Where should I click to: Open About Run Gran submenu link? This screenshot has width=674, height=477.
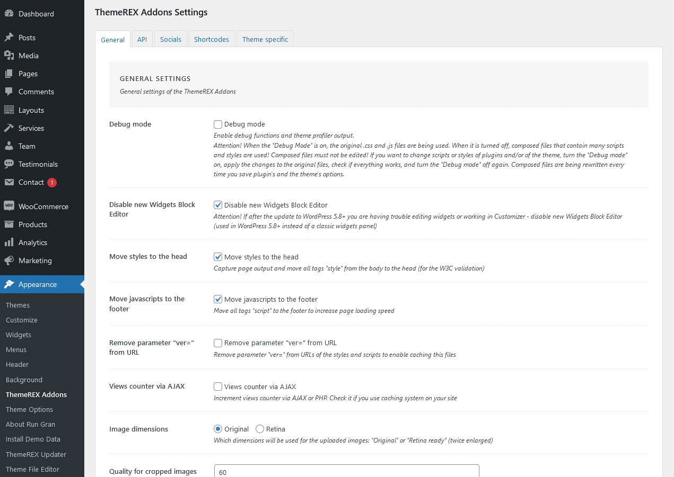coord(30,424)
